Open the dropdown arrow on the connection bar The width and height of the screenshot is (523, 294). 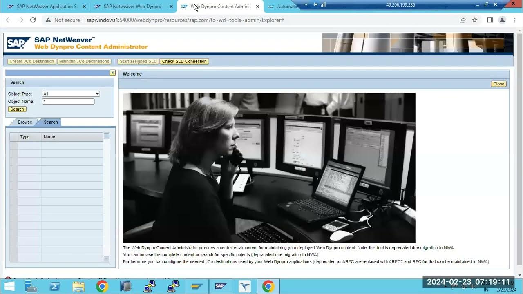[307, 4]
